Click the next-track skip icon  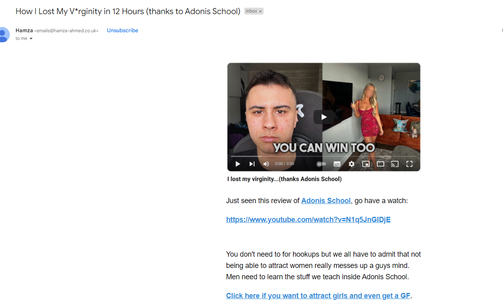(252, 164)
